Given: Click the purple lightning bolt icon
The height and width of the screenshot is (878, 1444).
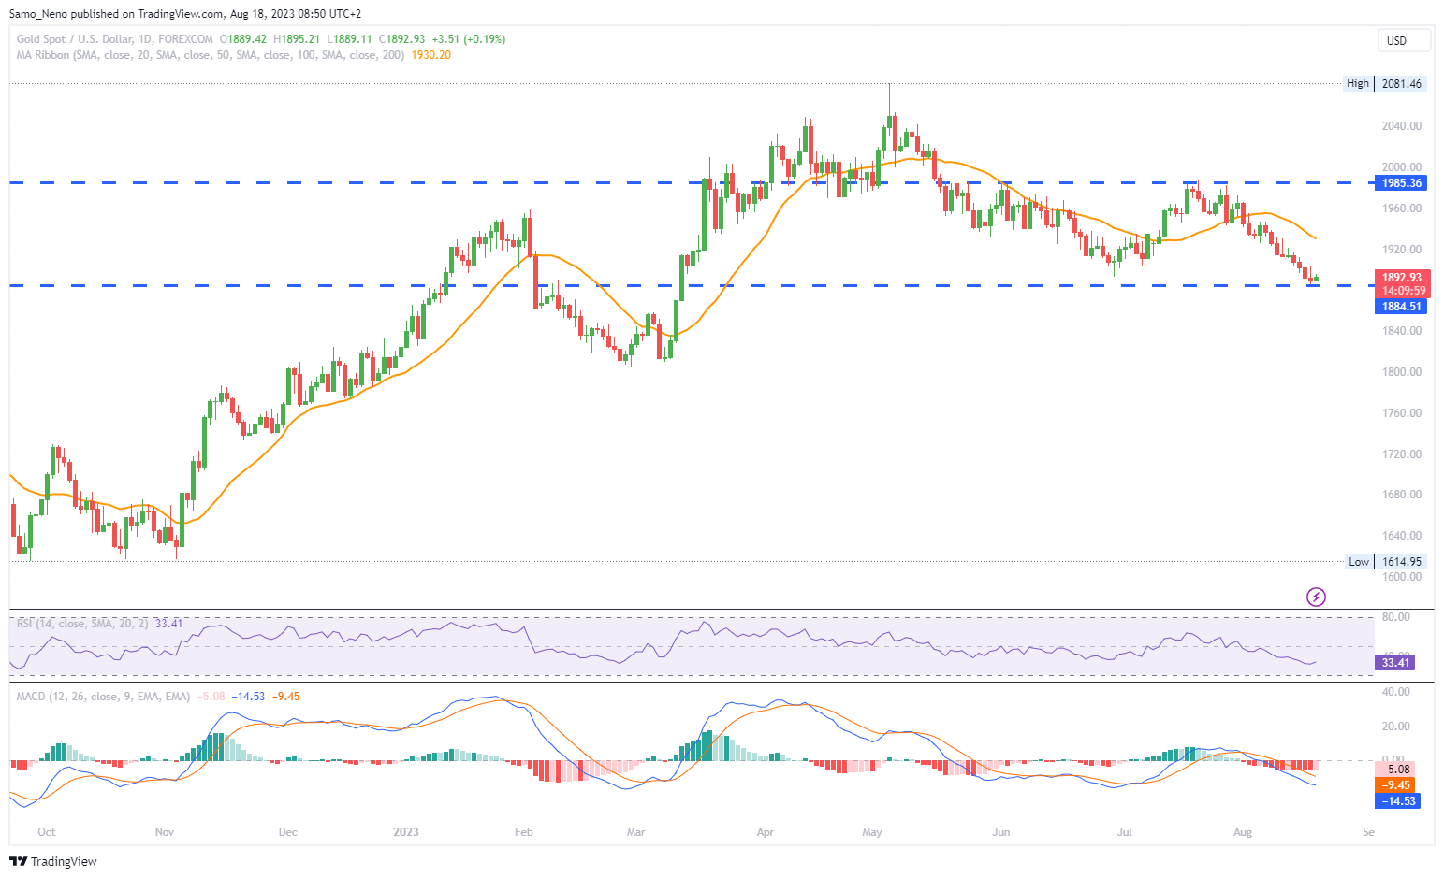Looking at the screenshot, I should (x=1316, y=597).
